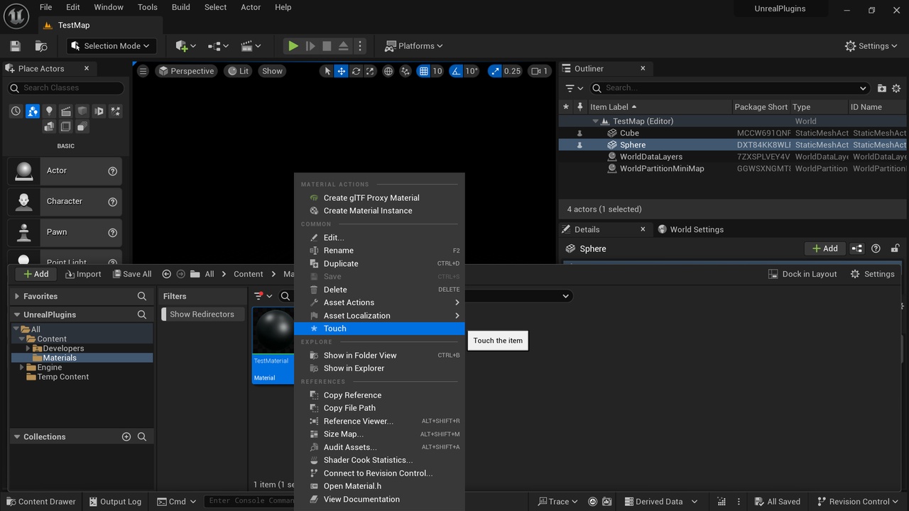Open the Outliner settings gear

coord(896,88)
